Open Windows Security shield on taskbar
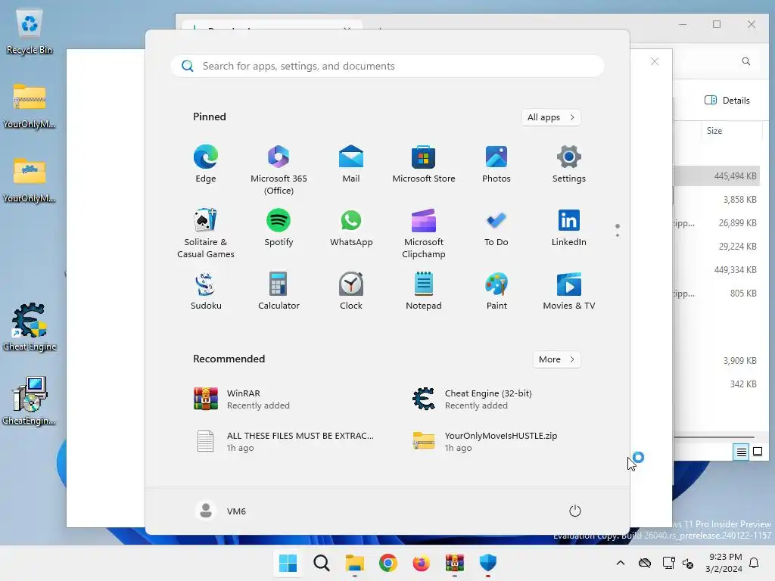 (x=488, y=563)
